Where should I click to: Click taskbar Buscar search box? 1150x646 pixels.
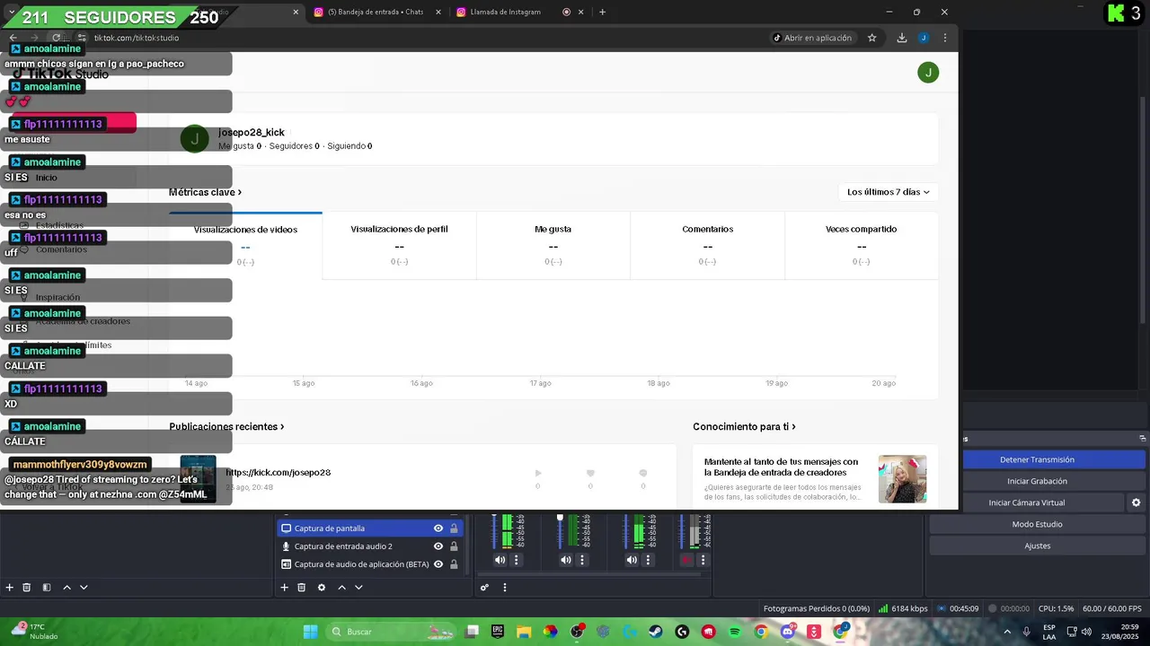(x=390, y=632)
